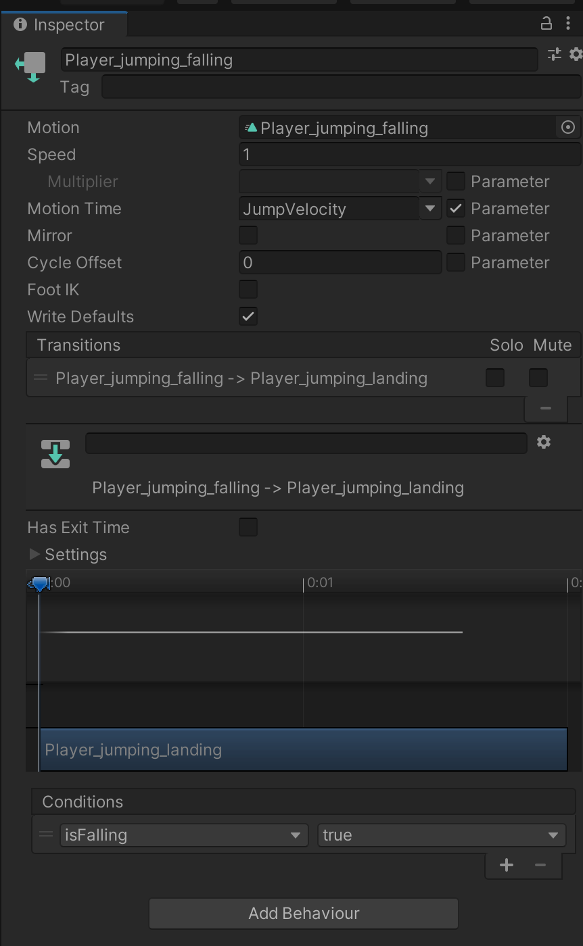This screenshot has width=583, height=946.
Task: Click the transition name input field
Action: pyautogui.click(x=306, y=443)
